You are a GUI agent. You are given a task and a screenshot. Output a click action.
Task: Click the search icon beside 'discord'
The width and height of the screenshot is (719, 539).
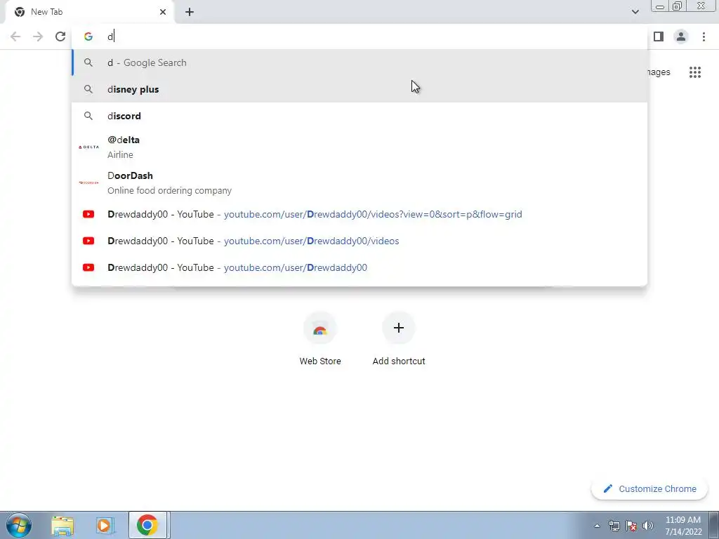pyautogui.click(x=88, y=116)
